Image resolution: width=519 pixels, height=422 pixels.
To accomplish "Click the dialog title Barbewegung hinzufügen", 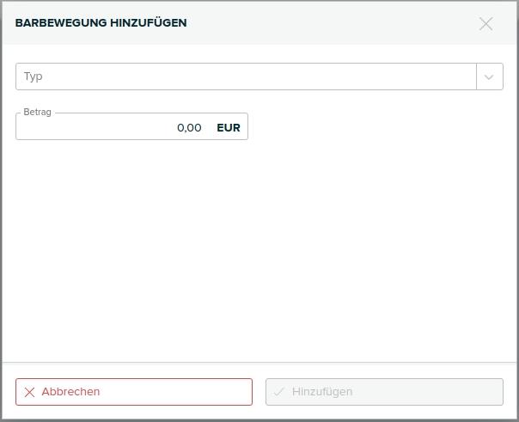I will [101, 23].
